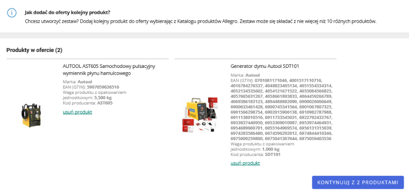This screenshot has width=409, height=194.
Task: Click the info circle icon
Action: (x=12, y=13)
